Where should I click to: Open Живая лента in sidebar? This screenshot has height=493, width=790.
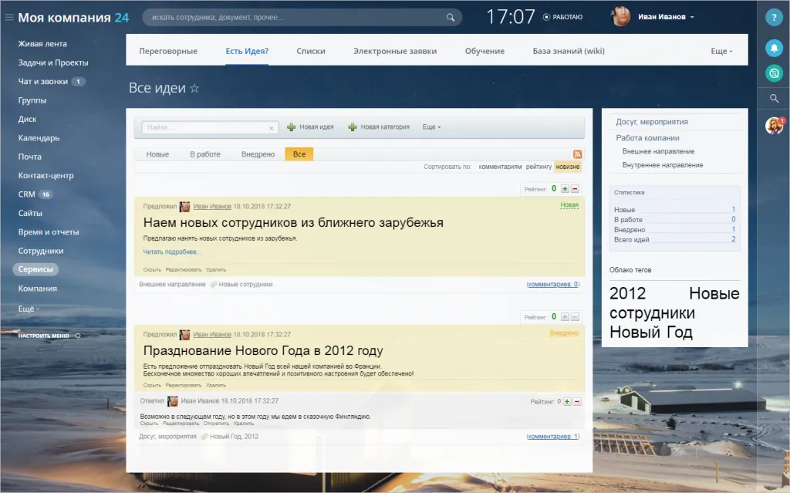(42, 44)
